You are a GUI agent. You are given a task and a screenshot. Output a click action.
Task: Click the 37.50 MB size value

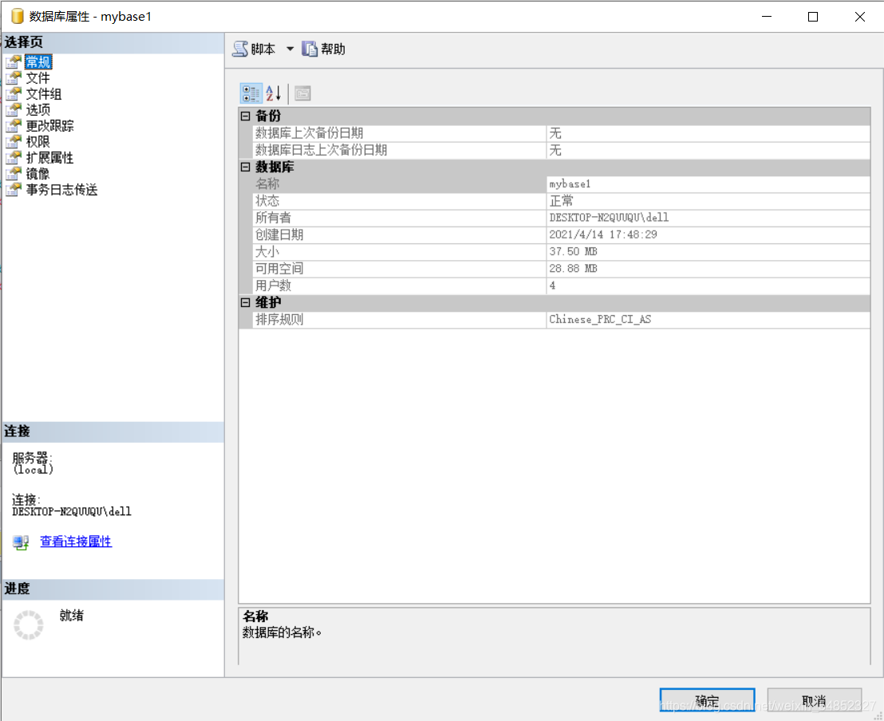click(x=574, y=251)
